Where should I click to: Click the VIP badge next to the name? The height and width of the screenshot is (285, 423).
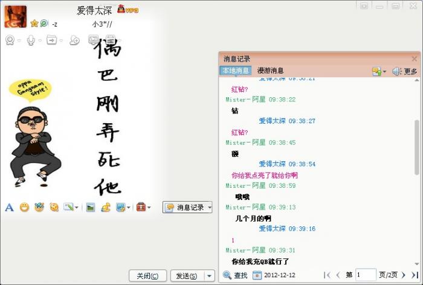[128, 9]
